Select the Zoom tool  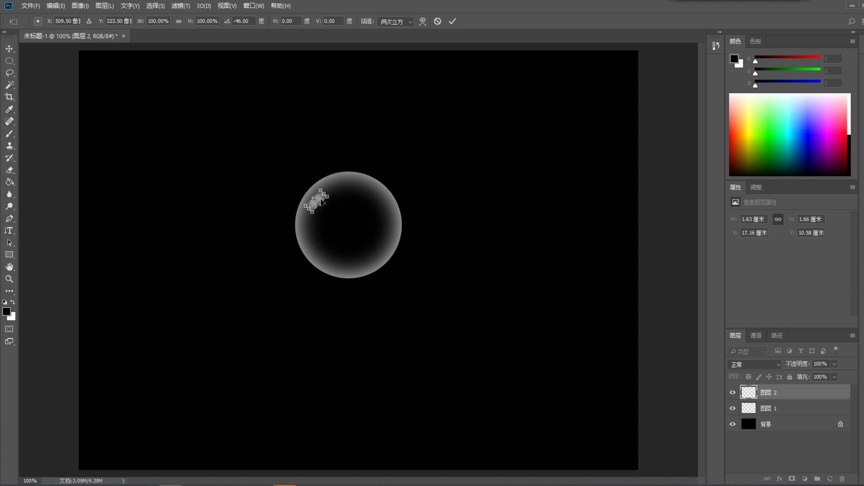(x=9, y=279)
